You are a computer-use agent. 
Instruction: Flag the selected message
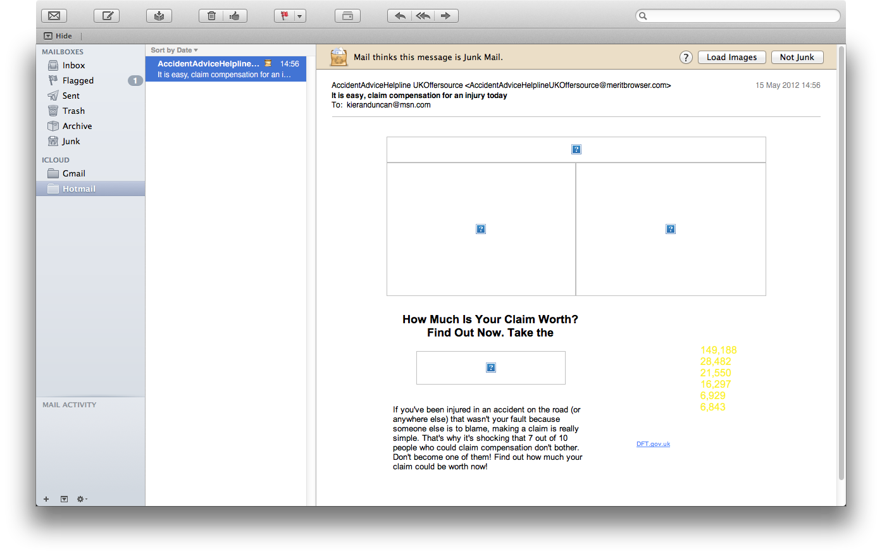(284, 16)
